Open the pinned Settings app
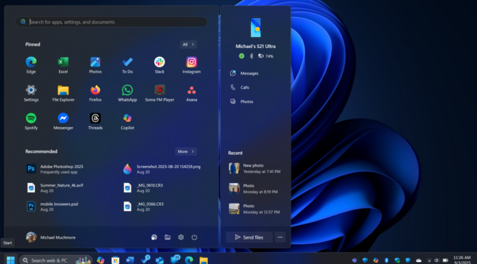 tap(31, 93)
